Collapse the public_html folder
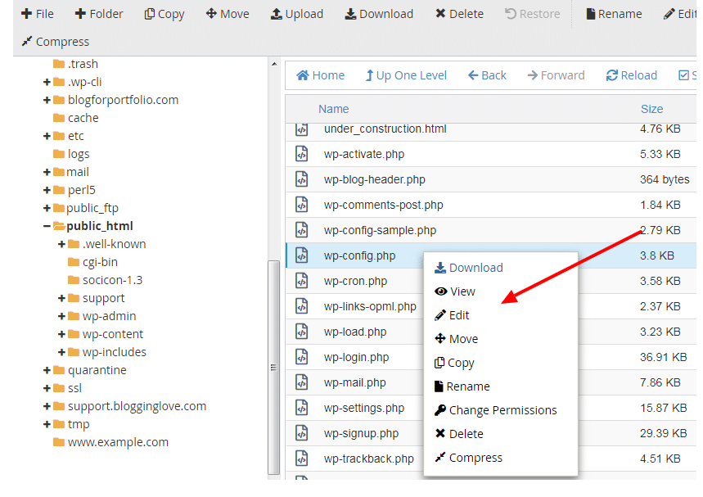The image size is (703, 497). pyautogui.click(x=47, y=226)
